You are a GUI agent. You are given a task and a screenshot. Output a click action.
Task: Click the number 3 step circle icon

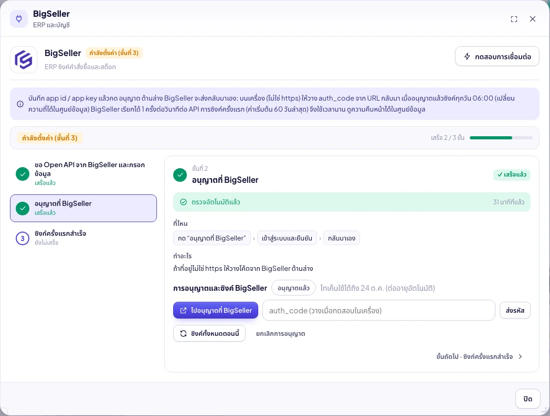(x=23, y=238)
